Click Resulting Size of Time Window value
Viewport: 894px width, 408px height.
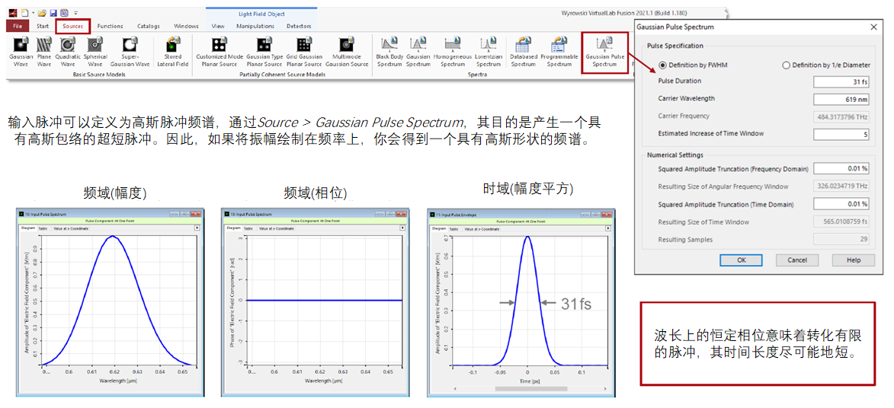point(841,222)
